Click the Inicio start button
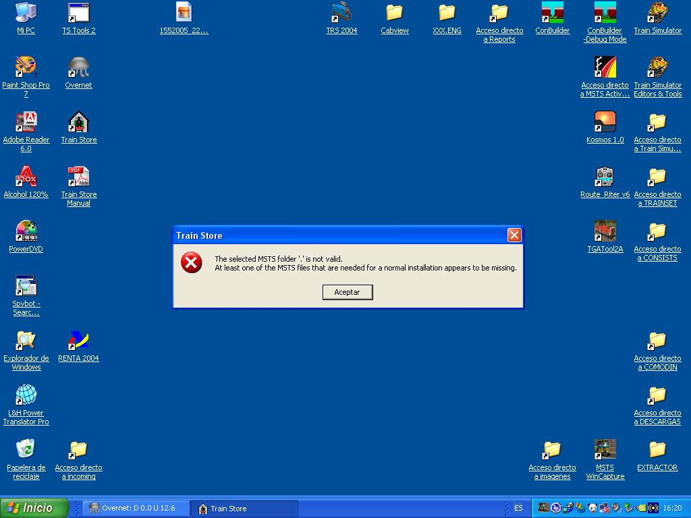 click(x=34, y=508)
